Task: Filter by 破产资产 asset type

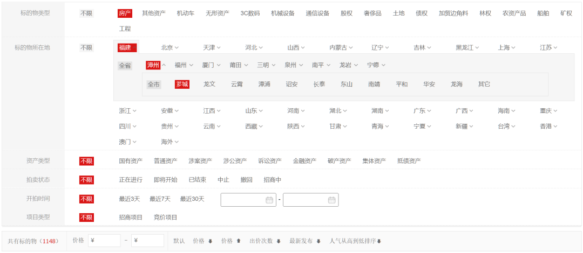Action: pos(339,161)
